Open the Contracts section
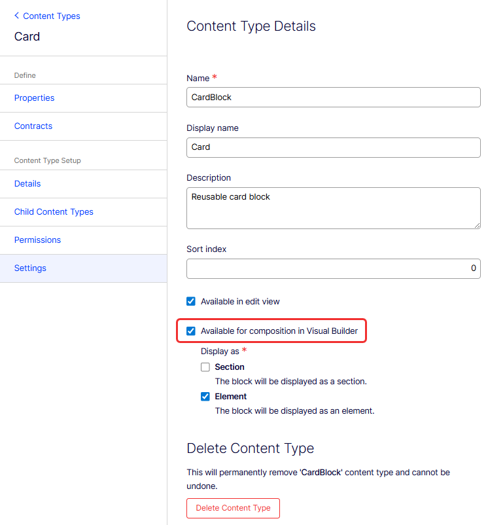This screenshot has width=488, height=525. pos(33,126)
